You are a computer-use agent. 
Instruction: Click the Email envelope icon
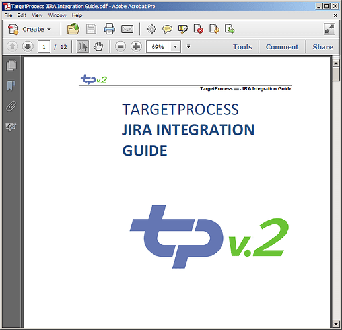click(x=127, y=29)
